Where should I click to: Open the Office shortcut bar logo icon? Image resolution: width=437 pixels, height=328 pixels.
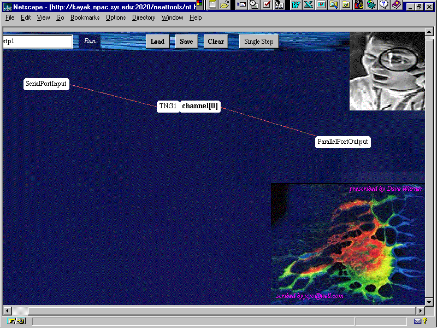point(199,3)
